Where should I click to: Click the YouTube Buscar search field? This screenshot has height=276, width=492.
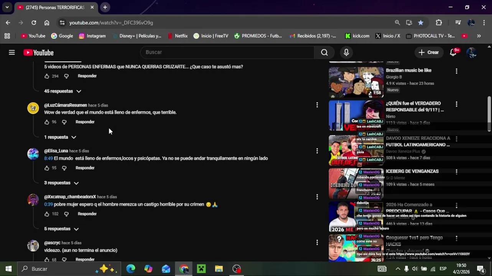coord(227,53)
